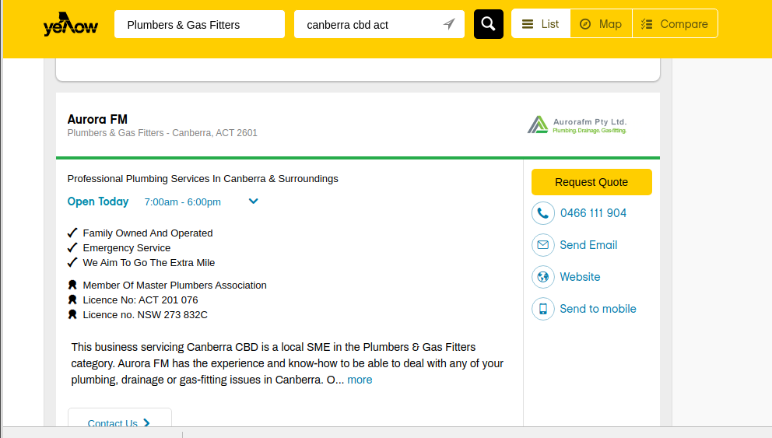
Task: Click the Send to mobile link text
Action: (598, 309)
